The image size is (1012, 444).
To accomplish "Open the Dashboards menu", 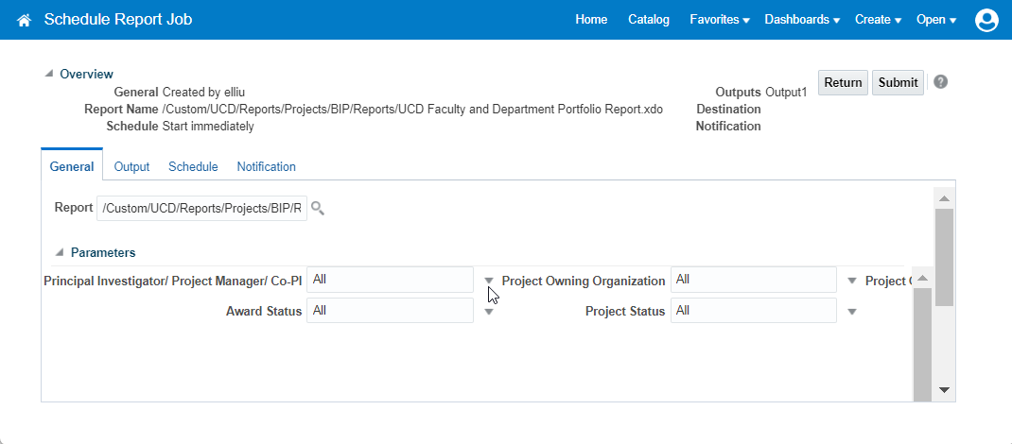I will (x=802, y=20).
